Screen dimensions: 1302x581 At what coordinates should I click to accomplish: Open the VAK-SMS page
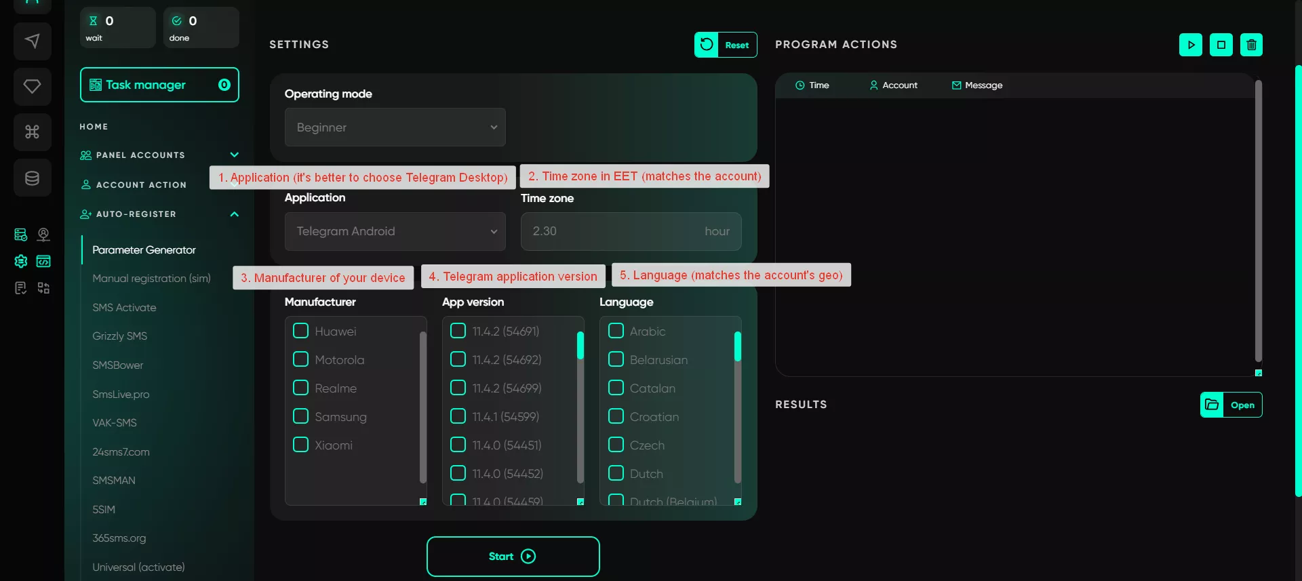pos(115,423)
